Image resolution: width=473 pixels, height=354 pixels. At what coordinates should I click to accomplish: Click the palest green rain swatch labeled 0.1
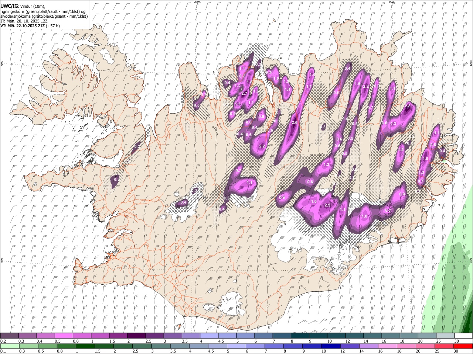coord(10,346)
